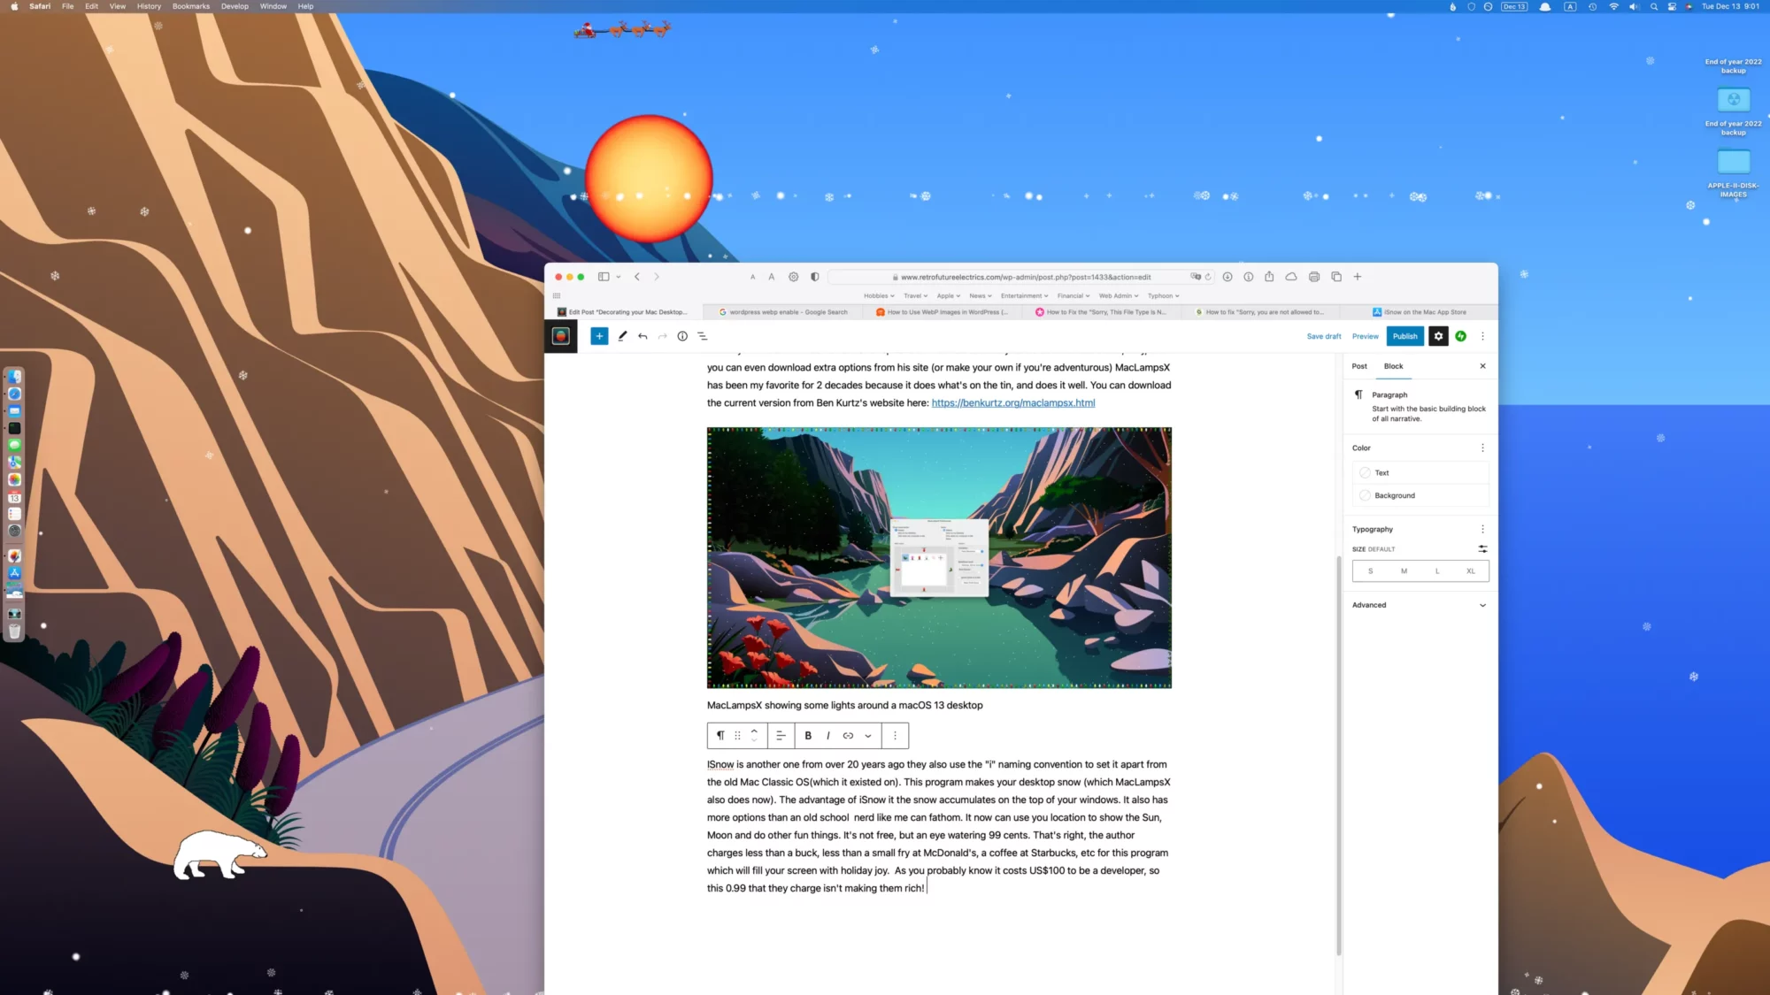Toggle bold formatting in block toolbar
The image size is (1770, 995).
(808, 736)
